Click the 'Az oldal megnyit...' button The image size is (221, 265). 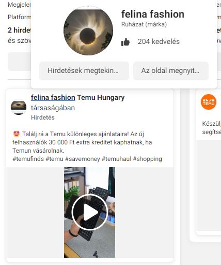click(x=171, y=71)
